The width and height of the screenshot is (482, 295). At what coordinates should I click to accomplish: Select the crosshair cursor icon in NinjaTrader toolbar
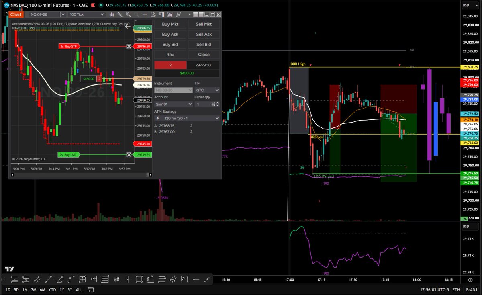[x=145, y=14]
